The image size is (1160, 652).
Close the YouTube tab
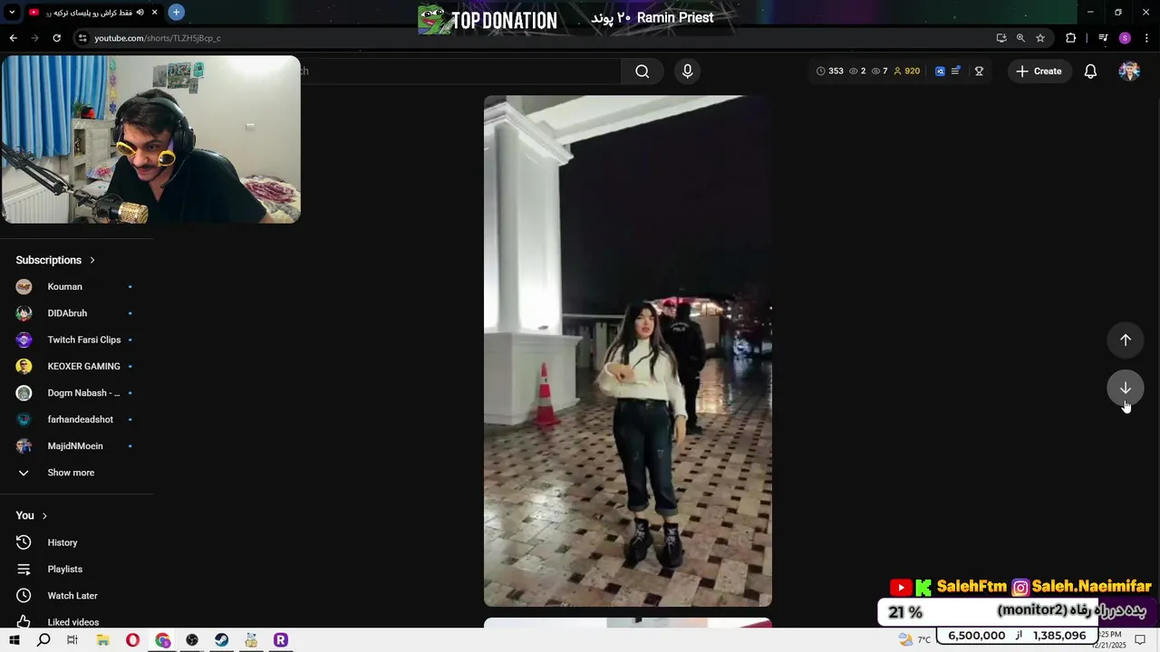click(155, 13)
